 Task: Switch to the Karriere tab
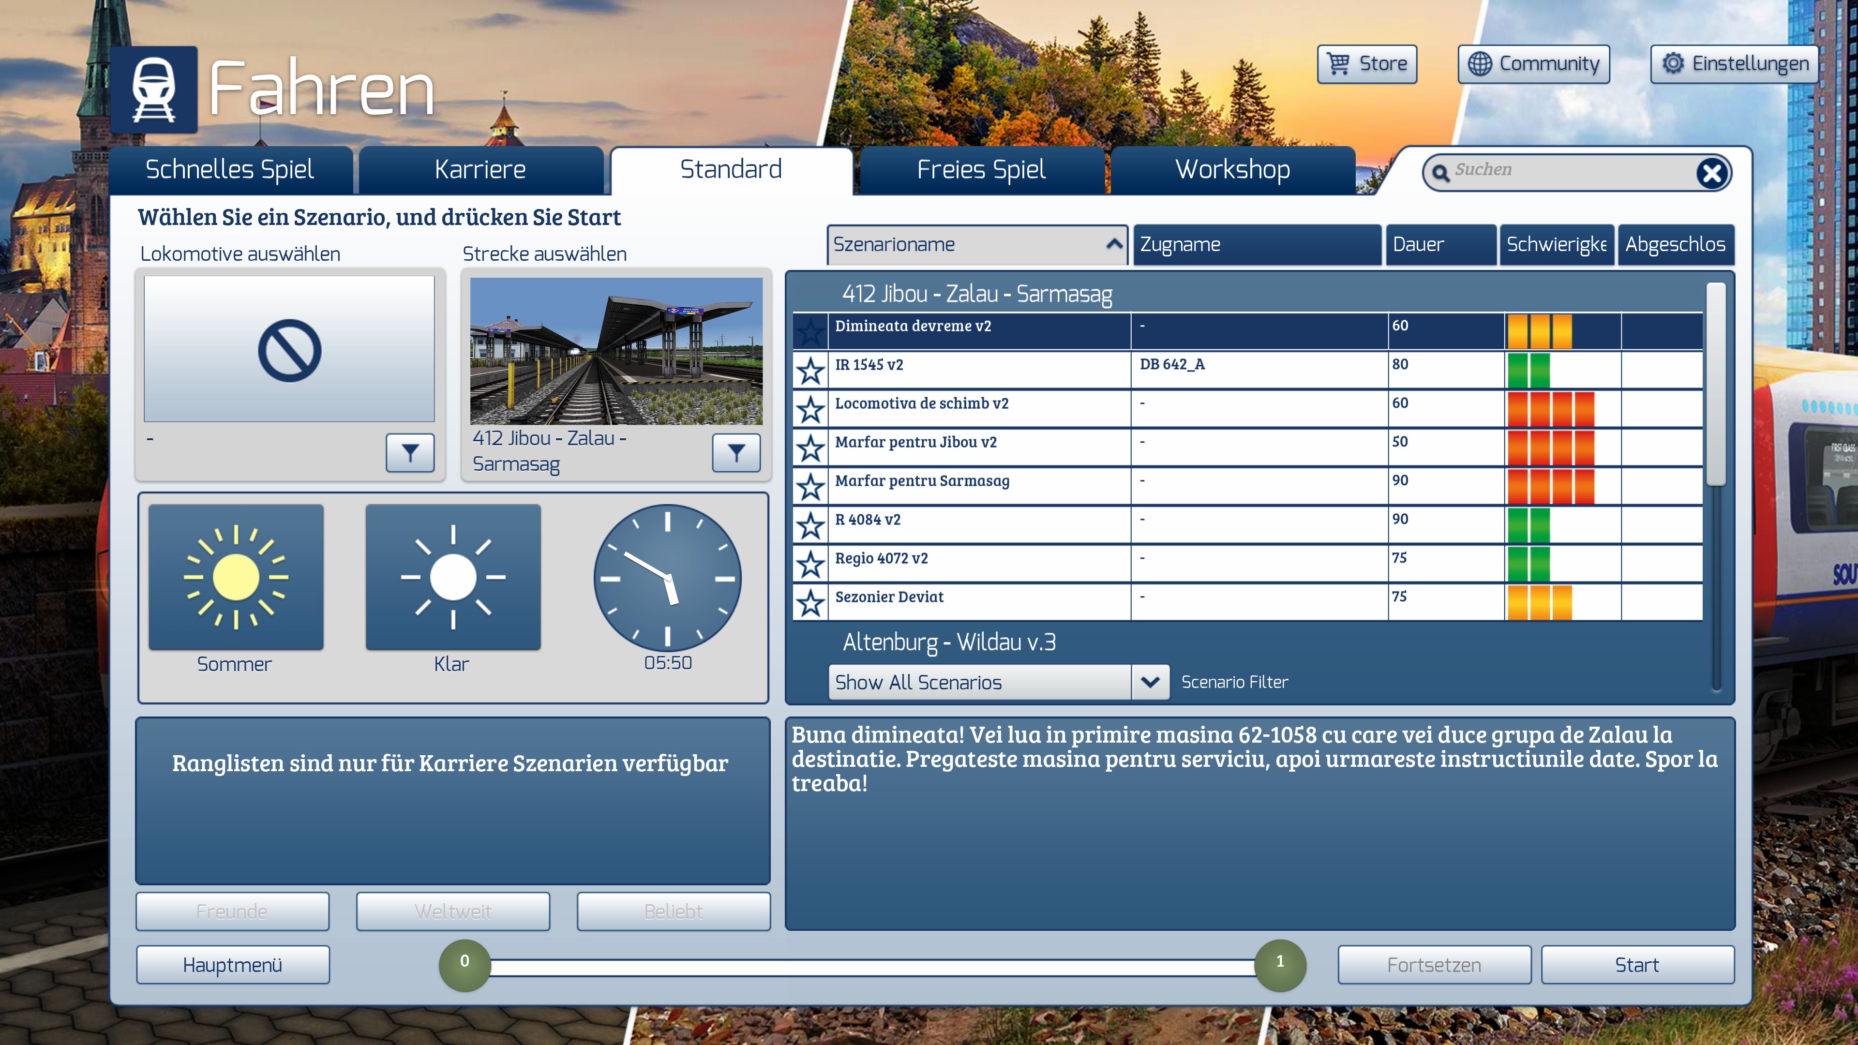click(x=480, y=170)
